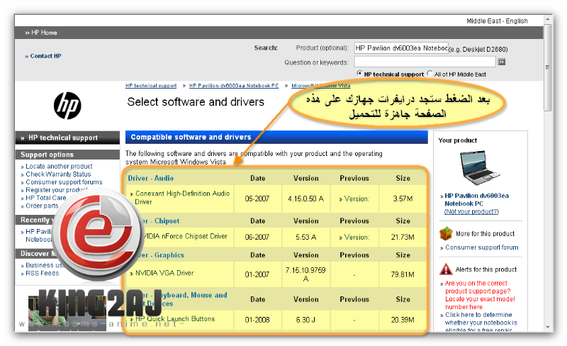This screenshot has width=567, height=346.
Task: Click the HP logo
Action: pyautogui.click(x=68, y=106)
